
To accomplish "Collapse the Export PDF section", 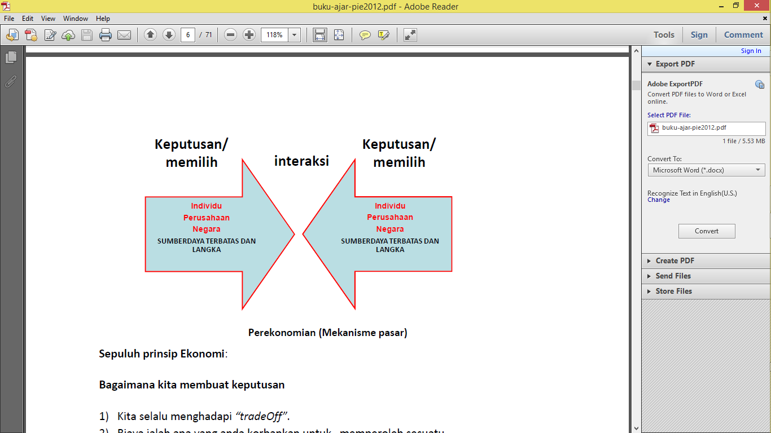I will point(706,64).
